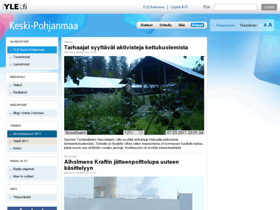Screen dimensions: 280x210
Task: Open Yhteystiedot in Info section
Action: coord(32,198)
